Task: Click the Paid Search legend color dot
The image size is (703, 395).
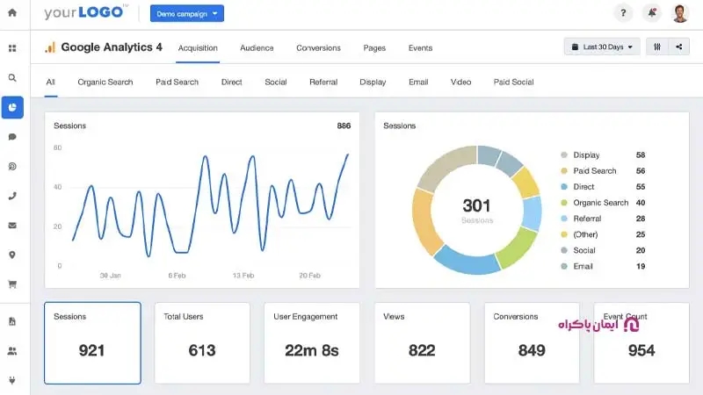Action: pos(563,171)
